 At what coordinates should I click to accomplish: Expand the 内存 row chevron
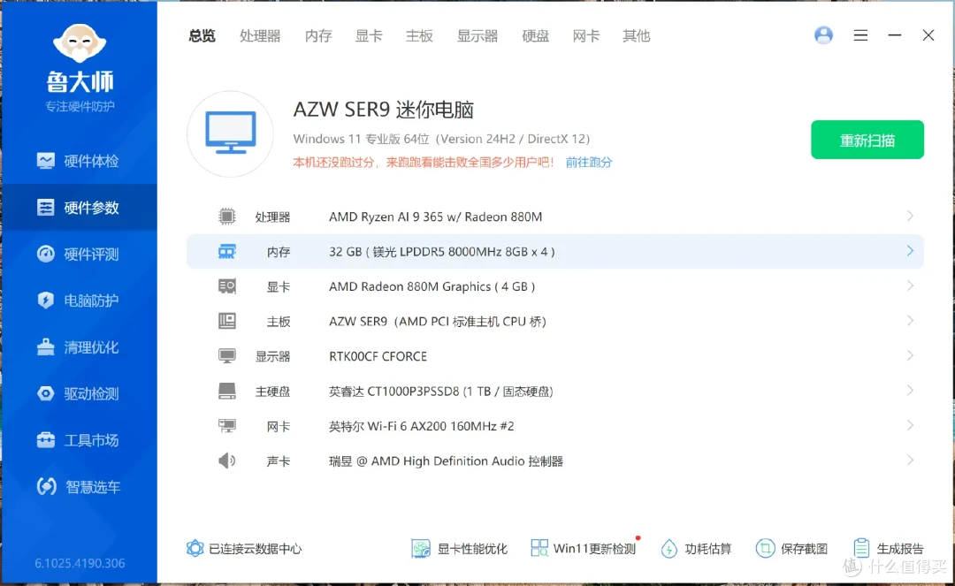point(910,251)
